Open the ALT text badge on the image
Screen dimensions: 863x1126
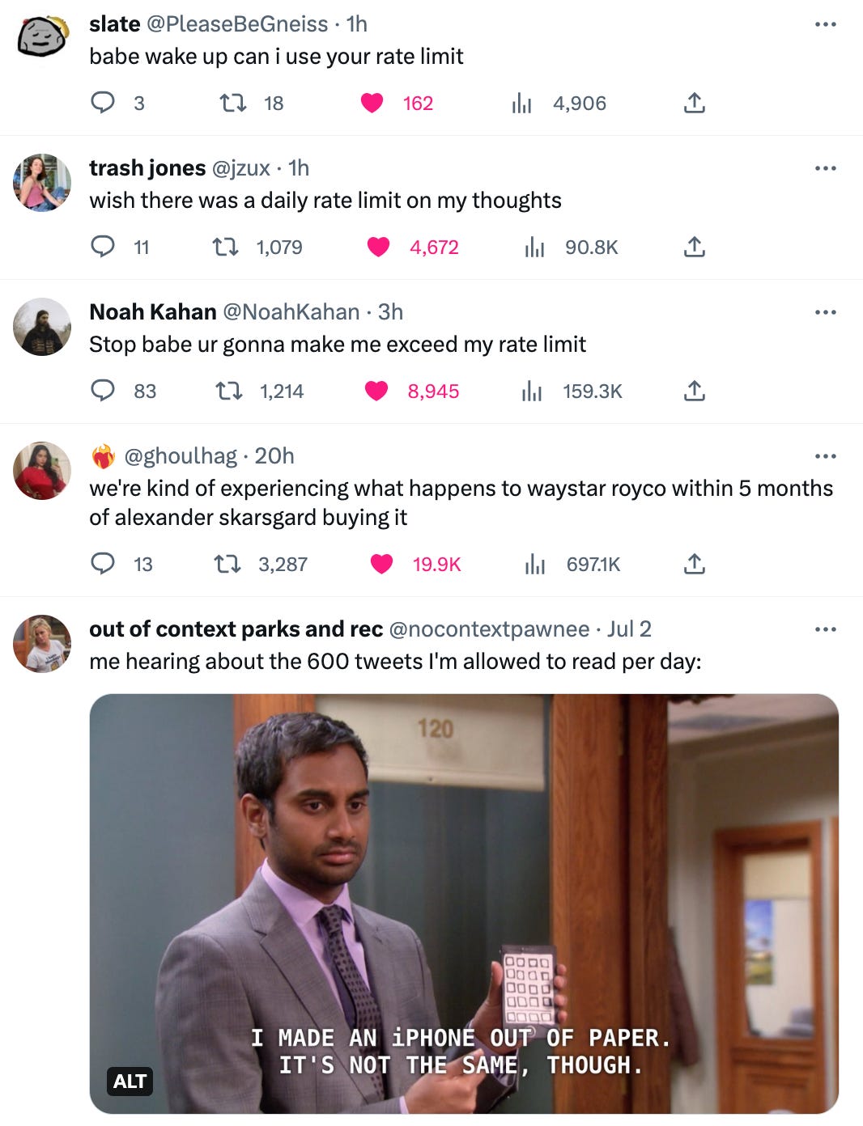[130, 1081]
